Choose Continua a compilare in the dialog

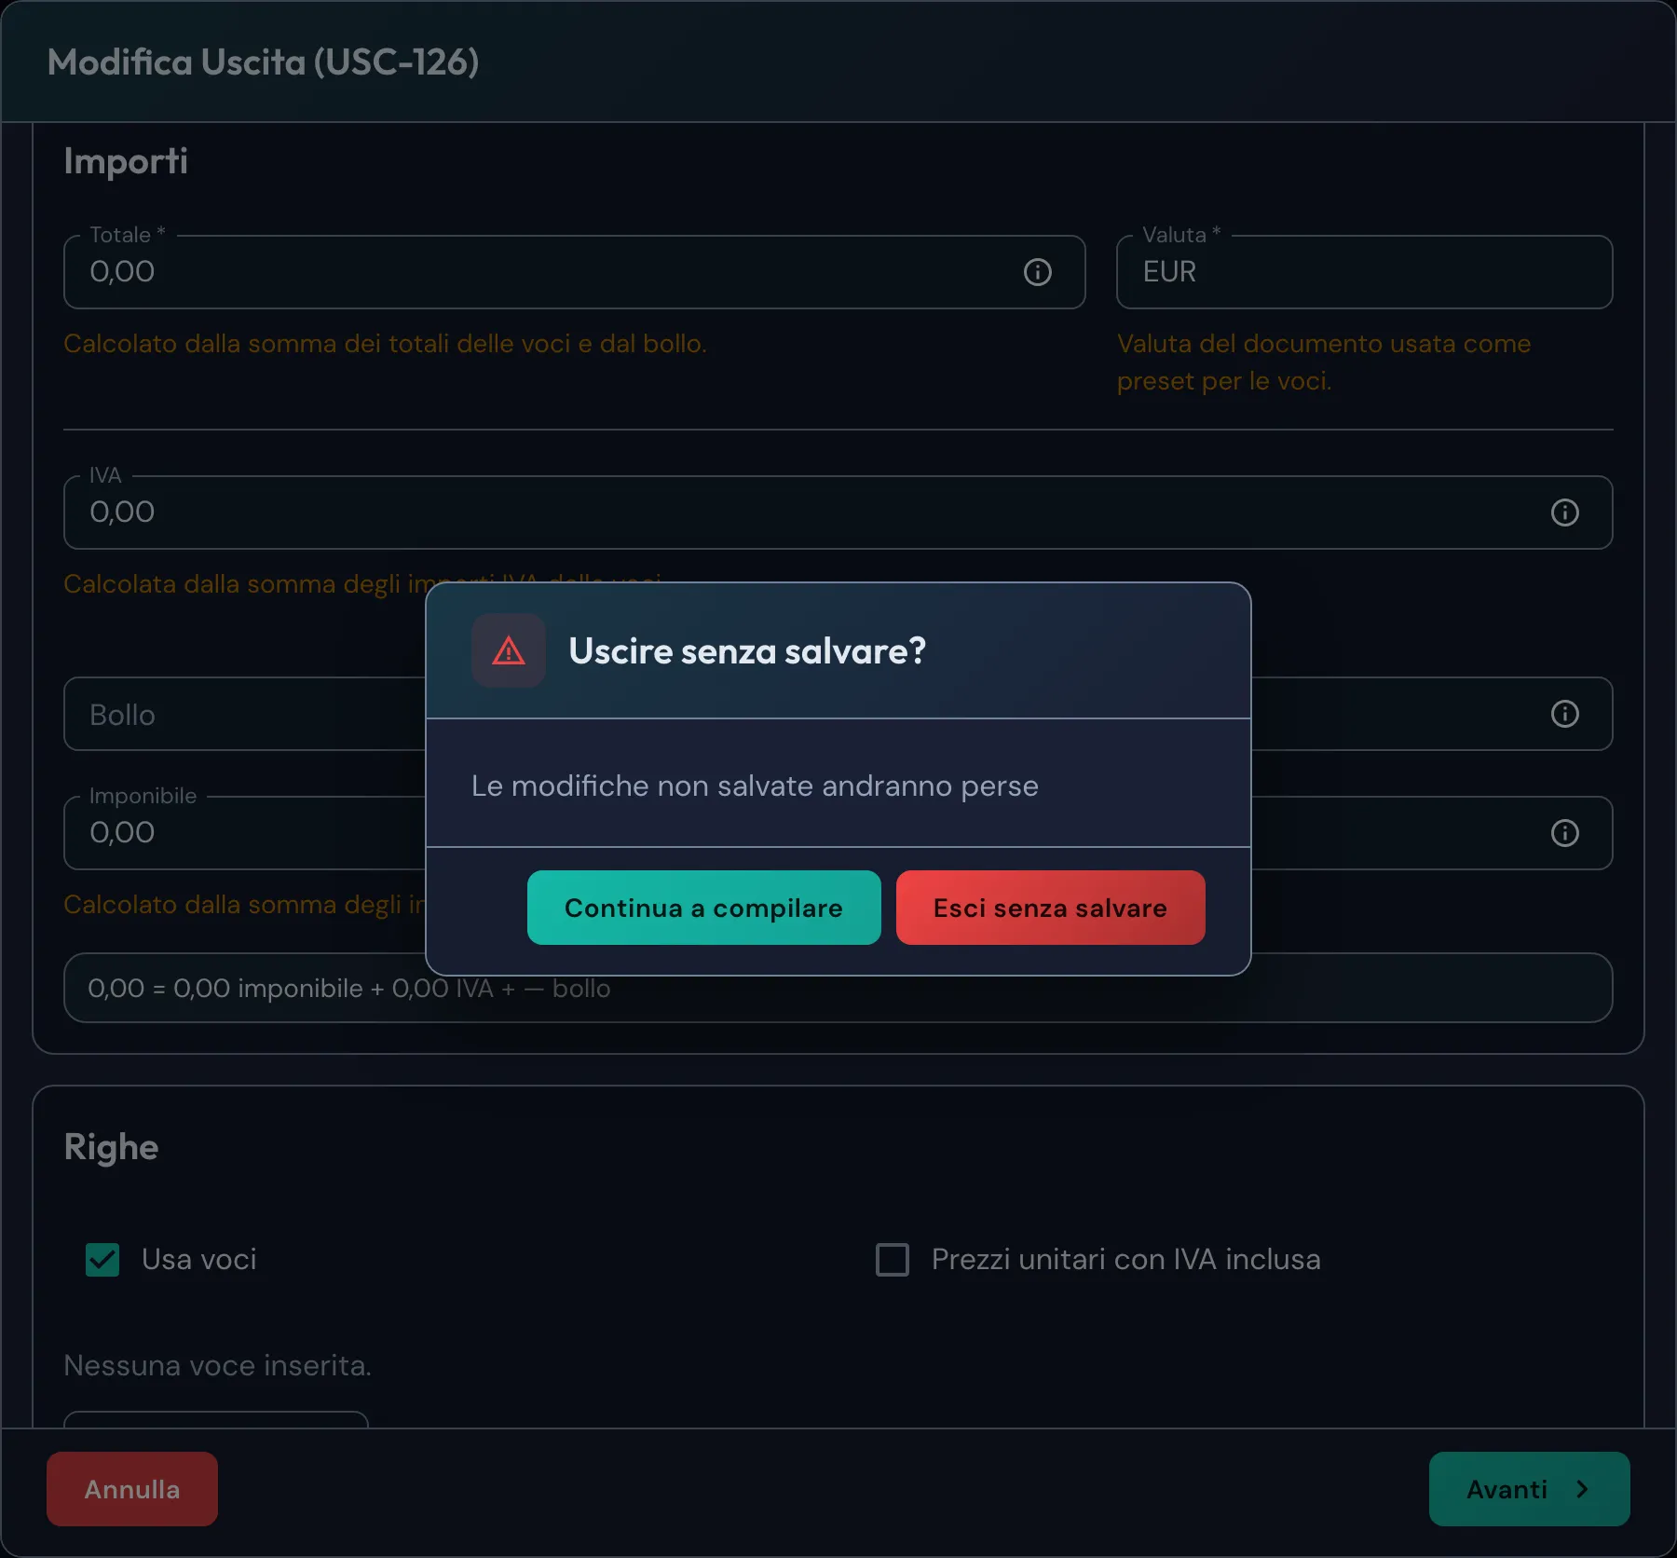tap(703, 908)
